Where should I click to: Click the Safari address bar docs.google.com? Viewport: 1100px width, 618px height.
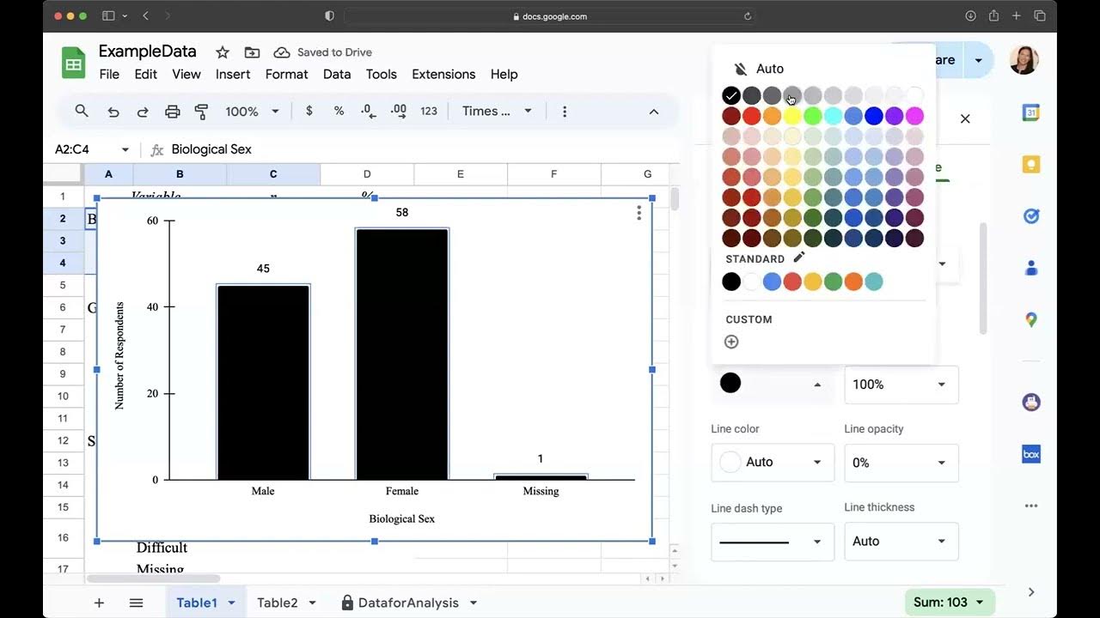550,15
